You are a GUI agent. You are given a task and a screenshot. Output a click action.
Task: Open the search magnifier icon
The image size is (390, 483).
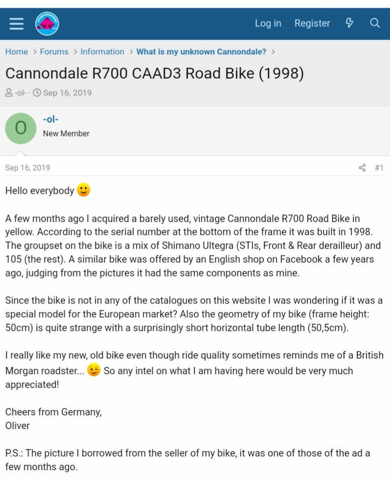tap(375, 23)
